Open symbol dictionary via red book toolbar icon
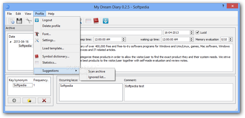 (x=96, y=21)
